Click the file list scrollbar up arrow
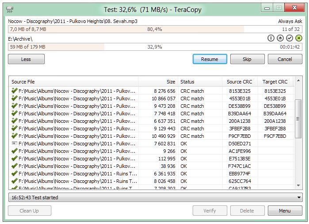Screen dimensions: 309x224 [x=298, y=80]
